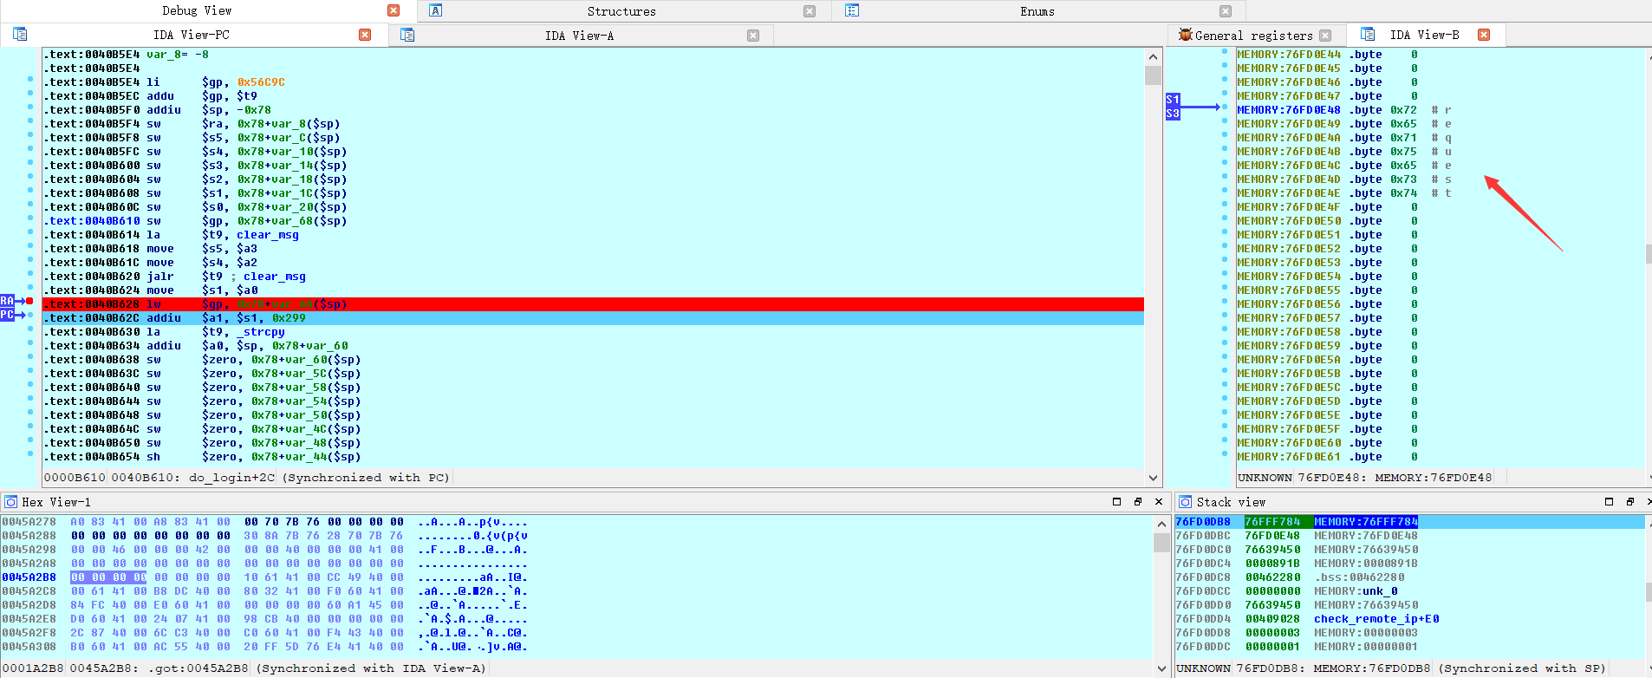Click the Structures tab icon

pos(436,10)
